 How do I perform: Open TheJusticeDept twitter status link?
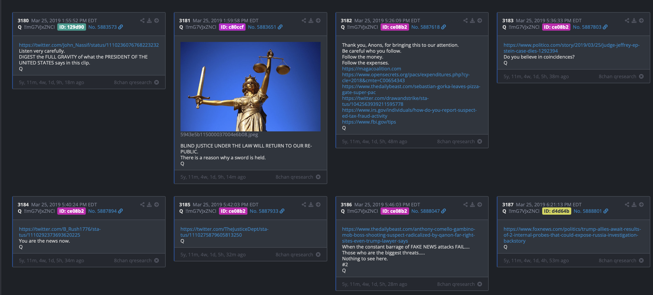tap(224, 232)
